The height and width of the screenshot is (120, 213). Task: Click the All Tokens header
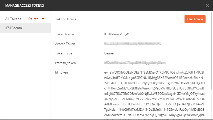coord(13,19)
